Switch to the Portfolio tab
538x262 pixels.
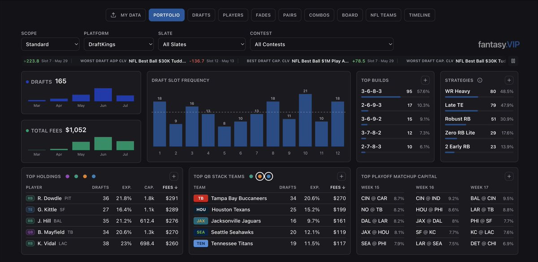[x=166, y=15]
